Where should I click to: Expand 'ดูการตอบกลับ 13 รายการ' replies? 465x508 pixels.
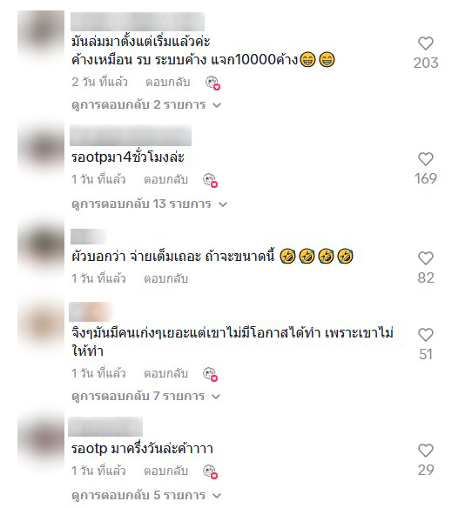point(149,204)
